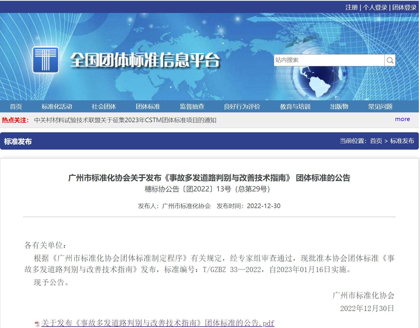Click 首页 in the breadcrumb trail

[376, 141]
